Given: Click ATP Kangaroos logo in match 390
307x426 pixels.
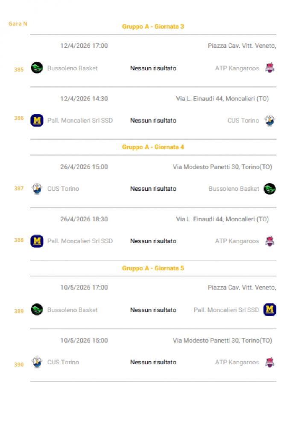Looking at the screenshot, I should [x=269, y=362].
